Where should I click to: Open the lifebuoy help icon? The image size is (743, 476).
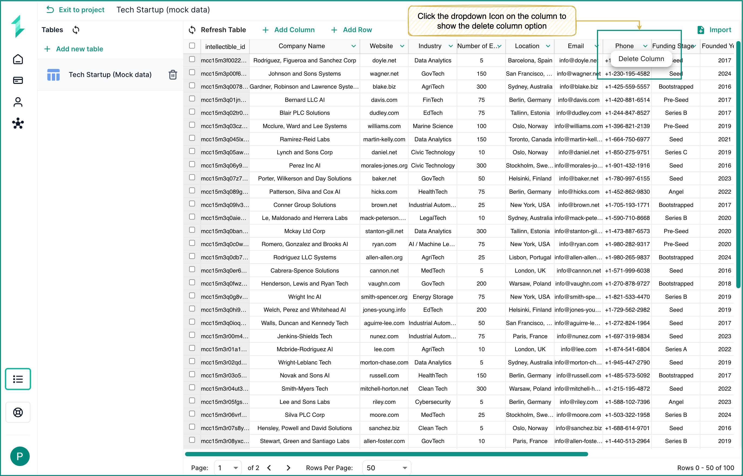(x=18, y=412)
